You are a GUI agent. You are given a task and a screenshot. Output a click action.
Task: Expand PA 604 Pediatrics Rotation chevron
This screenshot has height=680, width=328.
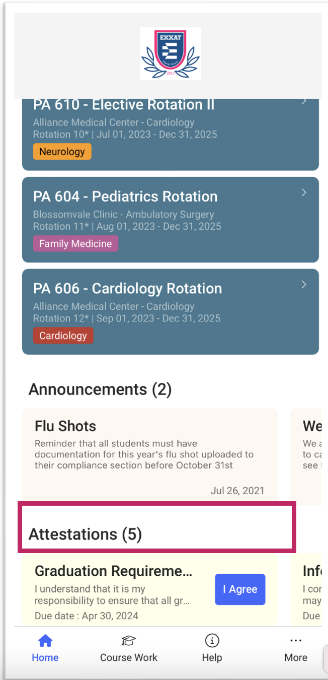click(304, 192)
